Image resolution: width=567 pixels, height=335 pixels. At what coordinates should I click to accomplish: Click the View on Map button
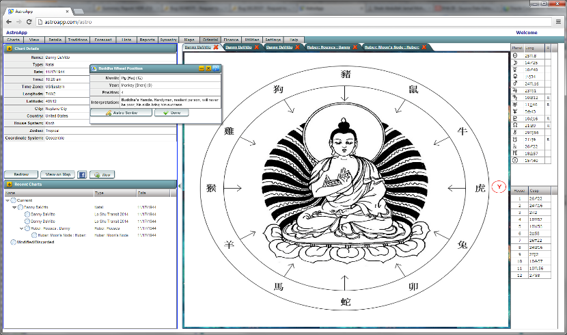(x=57, y=174)
